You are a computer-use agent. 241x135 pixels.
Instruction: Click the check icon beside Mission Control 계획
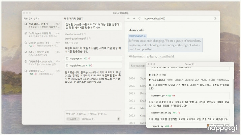pos(26,43)
